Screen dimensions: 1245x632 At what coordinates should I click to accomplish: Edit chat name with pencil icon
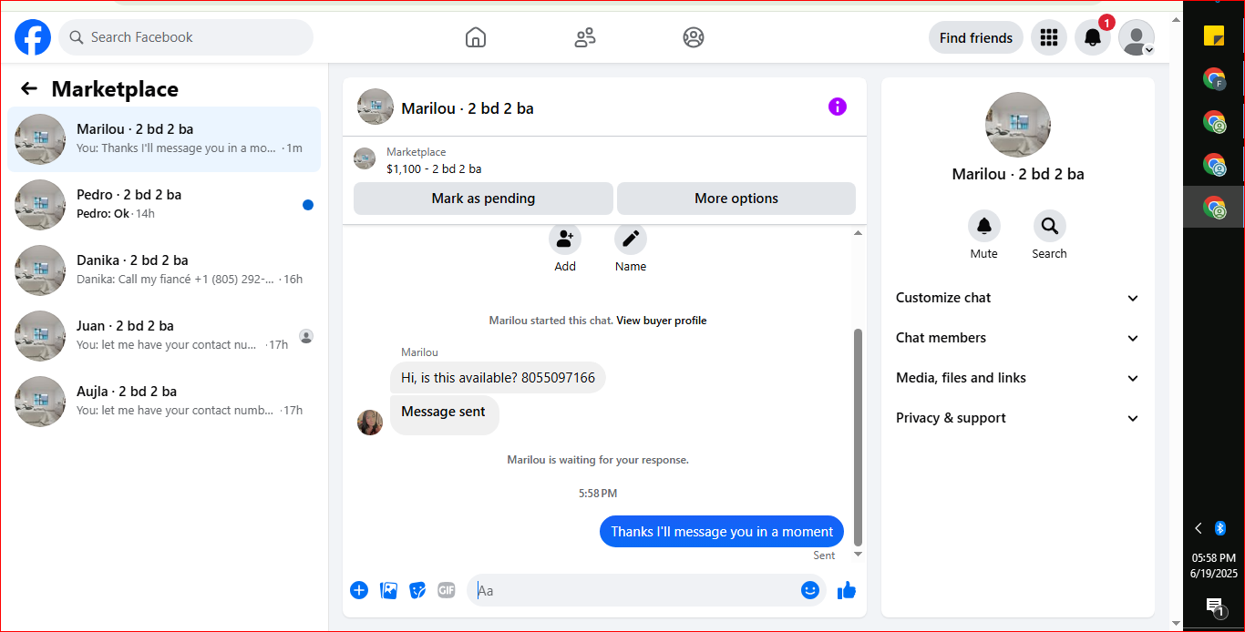[631, 240]
